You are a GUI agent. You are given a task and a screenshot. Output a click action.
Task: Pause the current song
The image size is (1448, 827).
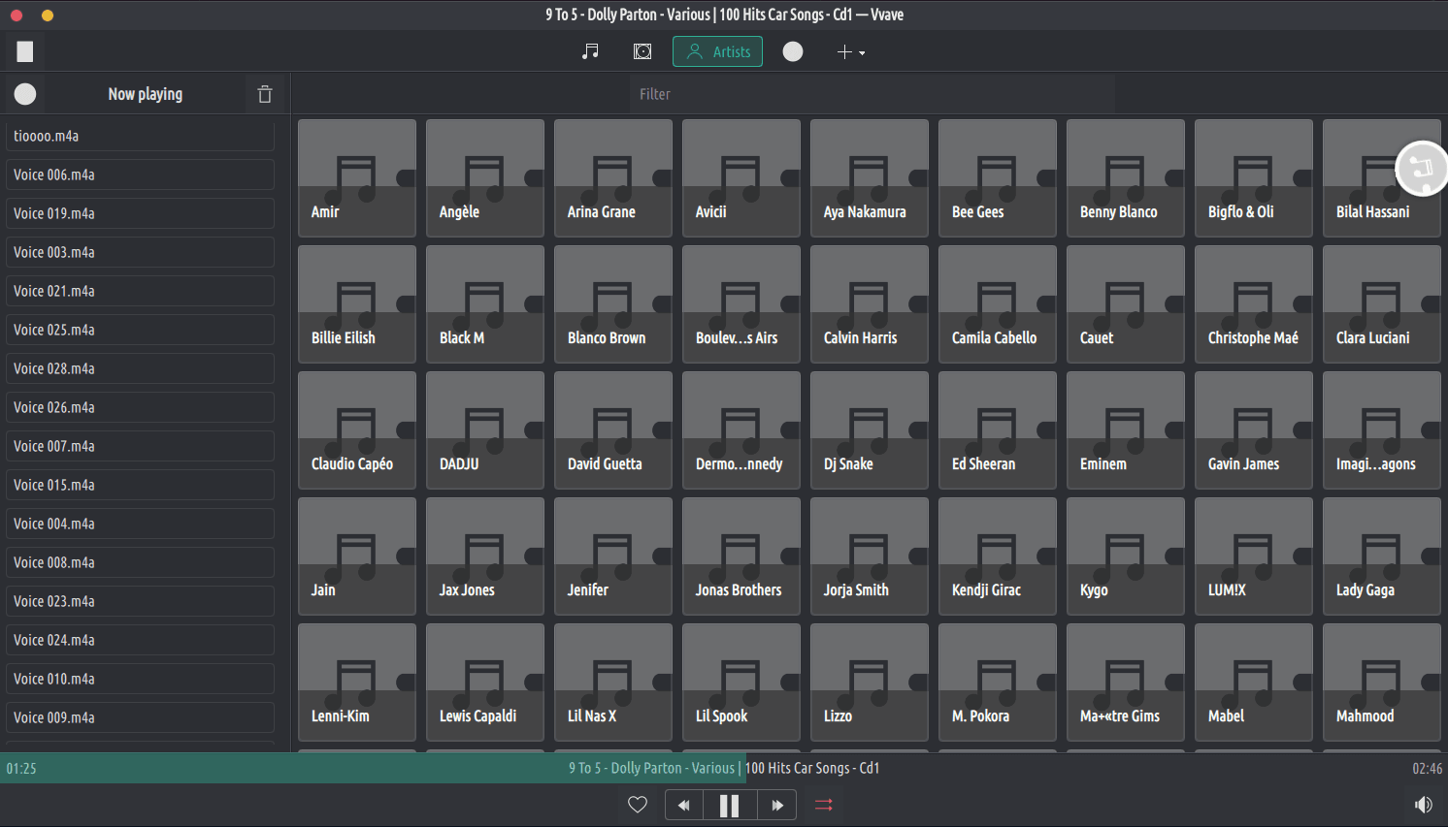(x=730, y=805)
